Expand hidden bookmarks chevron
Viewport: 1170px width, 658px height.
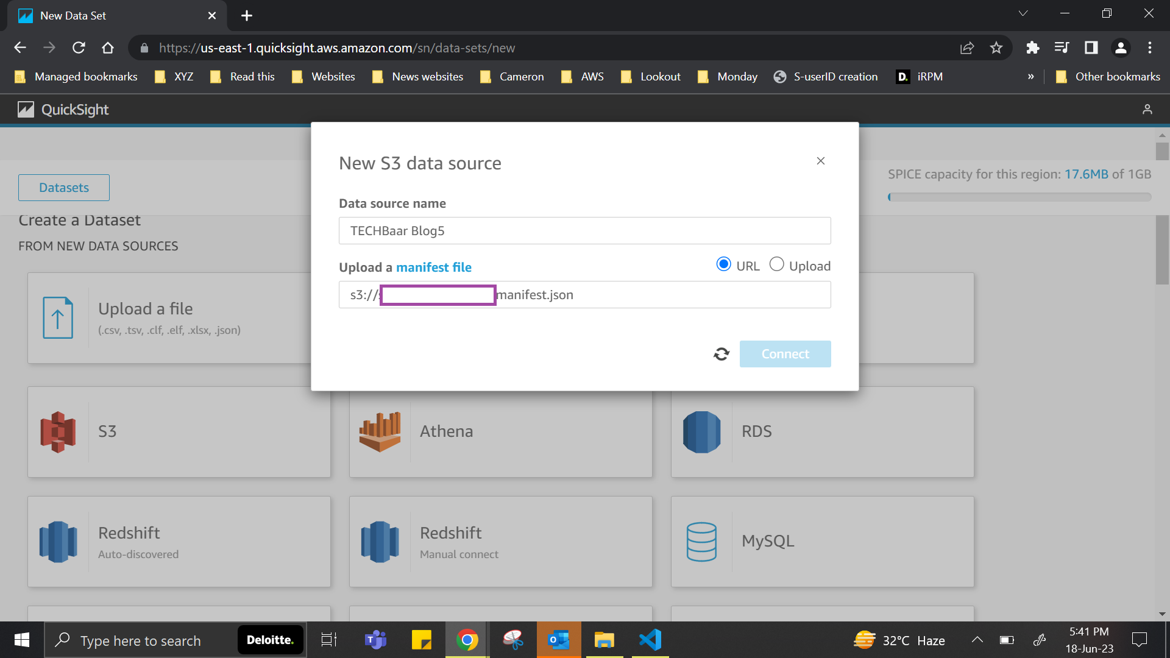[1031, 77]
